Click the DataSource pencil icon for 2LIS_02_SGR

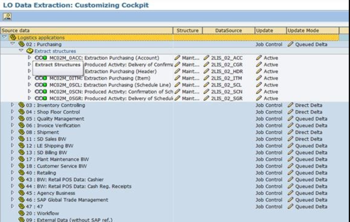point(207,98)
